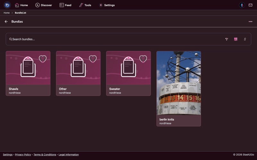Select the Shawls bundle title

(x=13, y=89)
